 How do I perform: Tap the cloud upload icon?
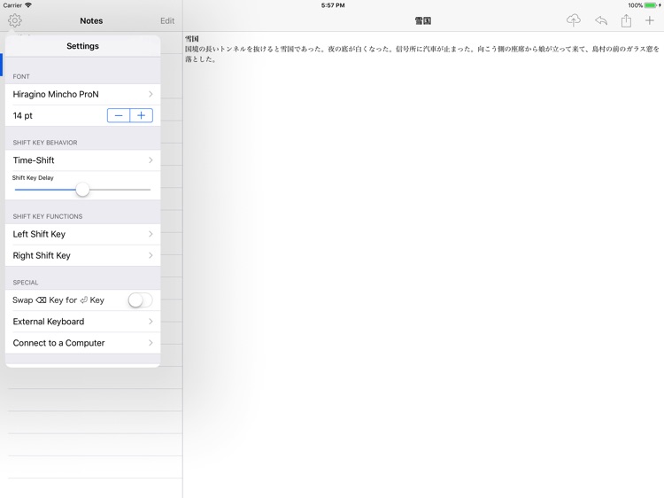coord(574,20)
